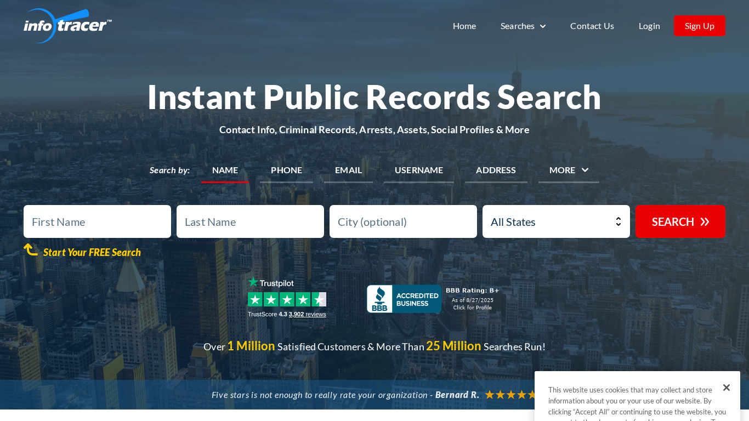Select the NAME search tab
The width and height of the screenshot is (749, 421).
tap(225, 170)
